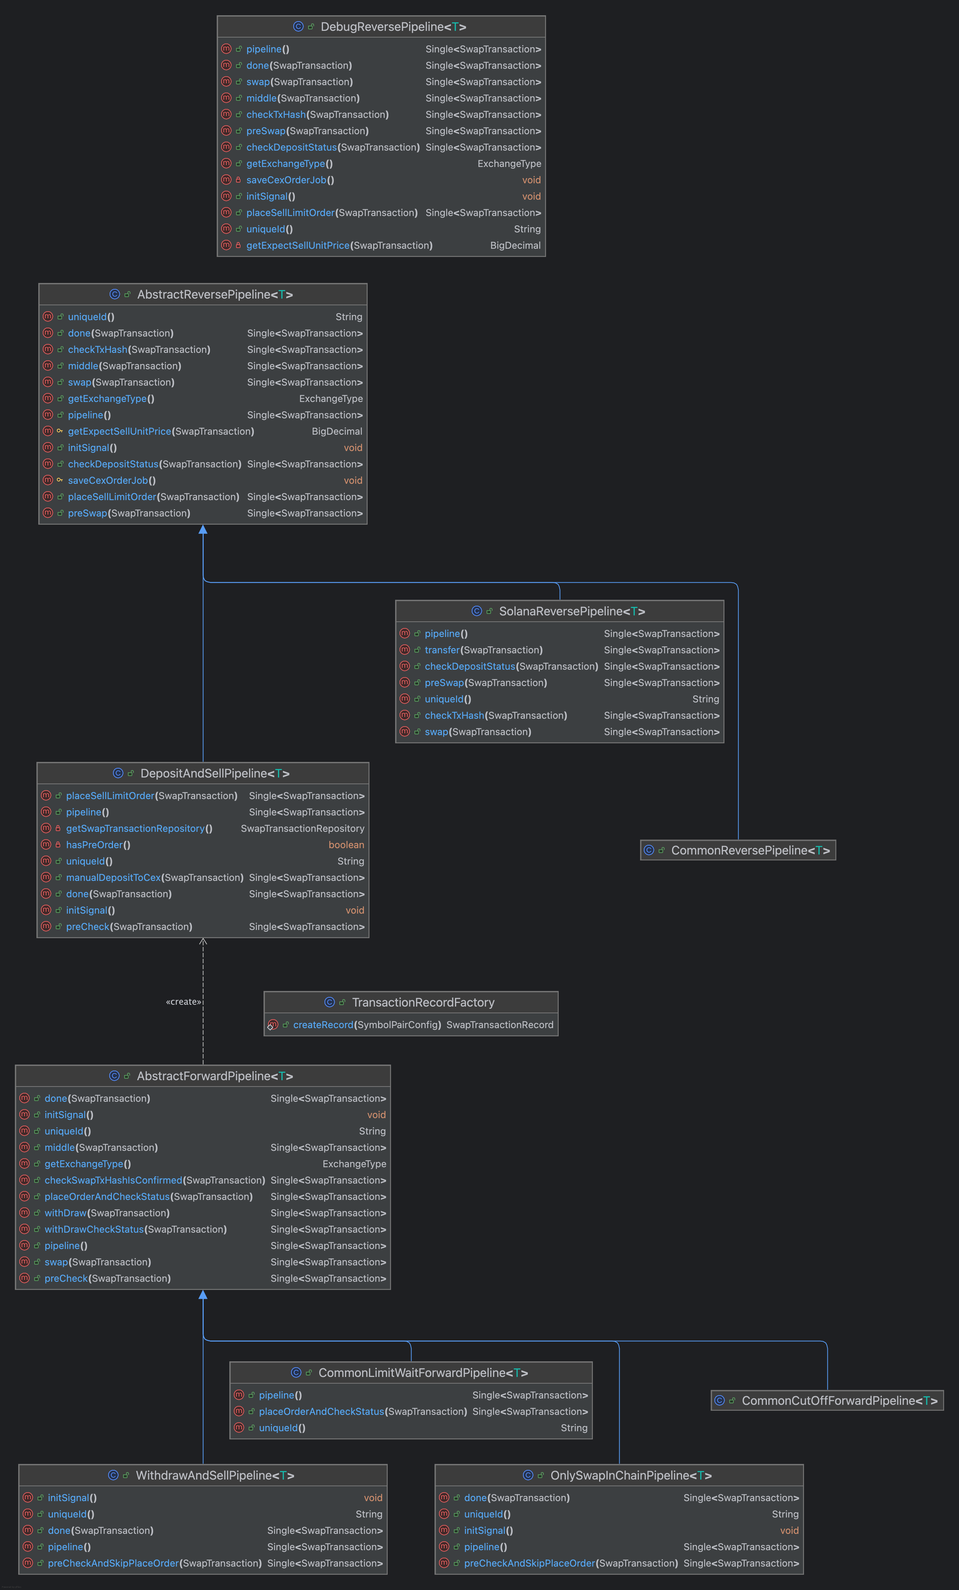Click transfer(SwapTransaction) in SolanaReversePipeline

484,650
